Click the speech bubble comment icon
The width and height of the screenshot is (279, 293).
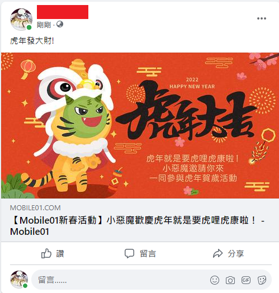tap(129, 253)
